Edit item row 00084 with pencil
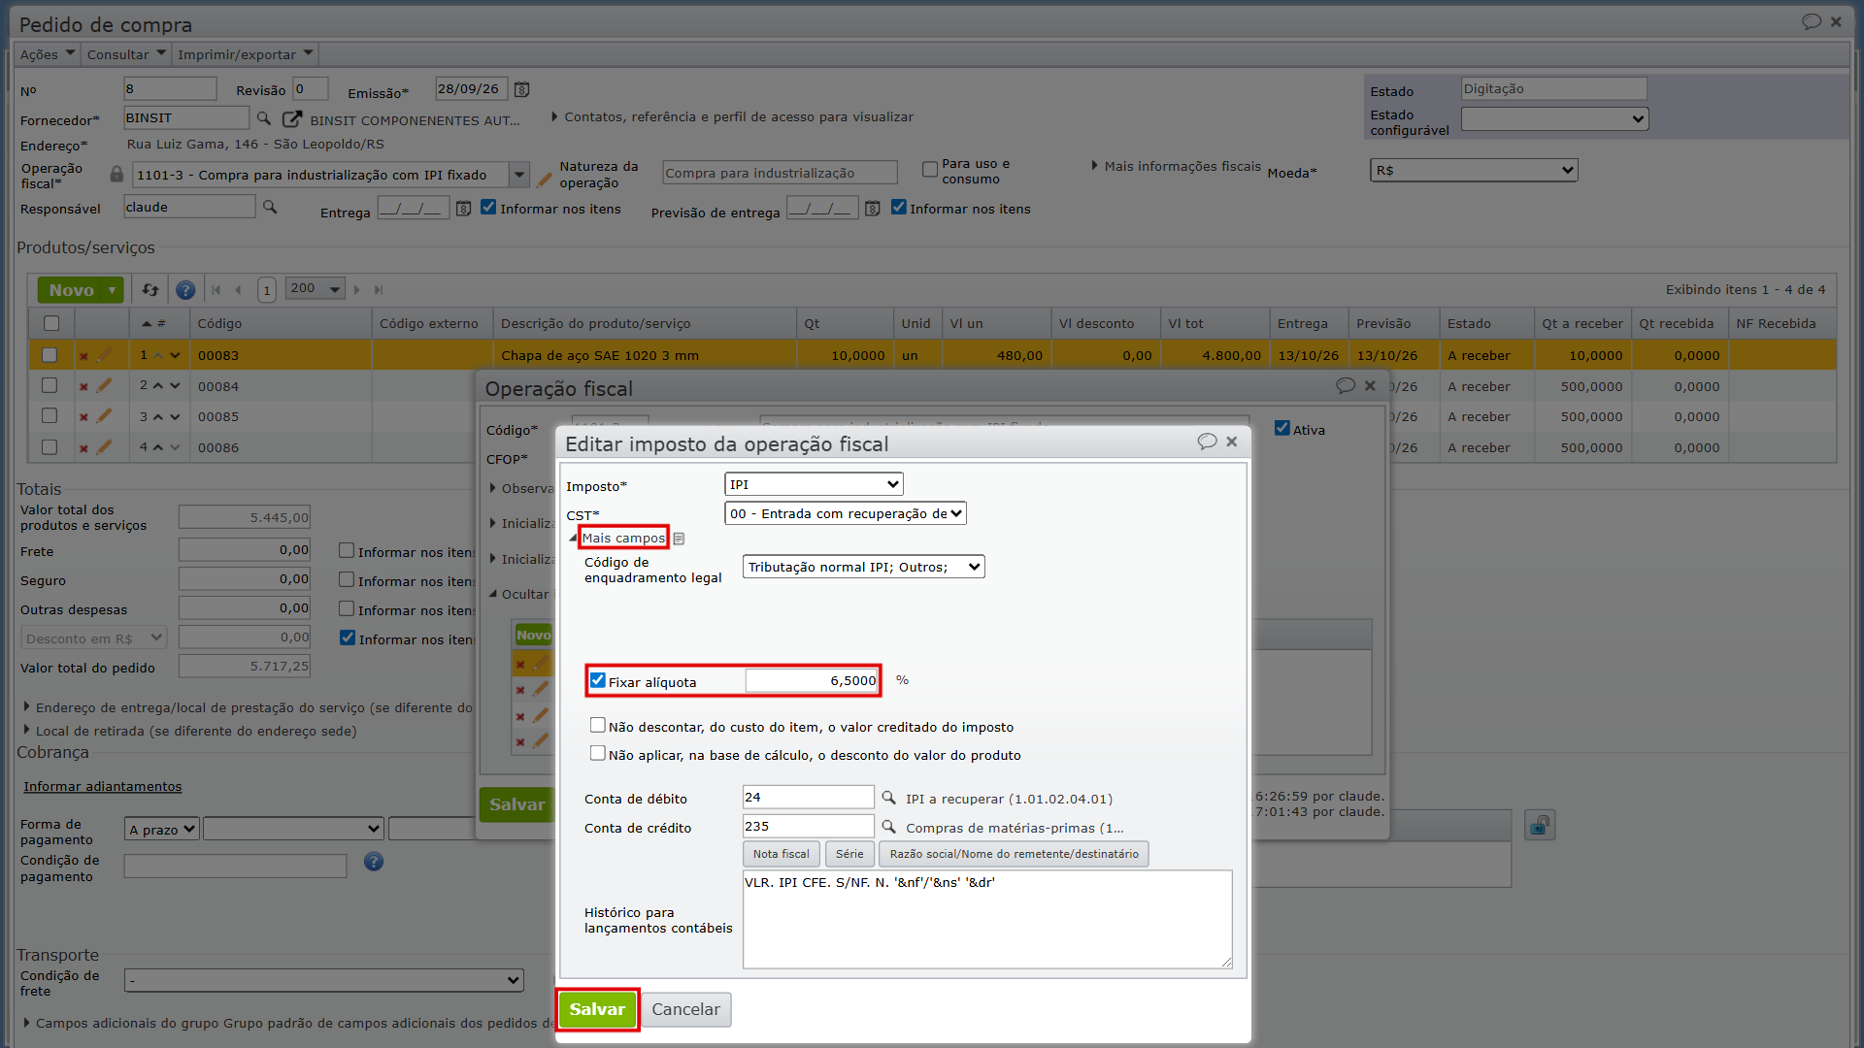Image resolution: width=1864 pixels, height=1048 pixels. (104, 385)
